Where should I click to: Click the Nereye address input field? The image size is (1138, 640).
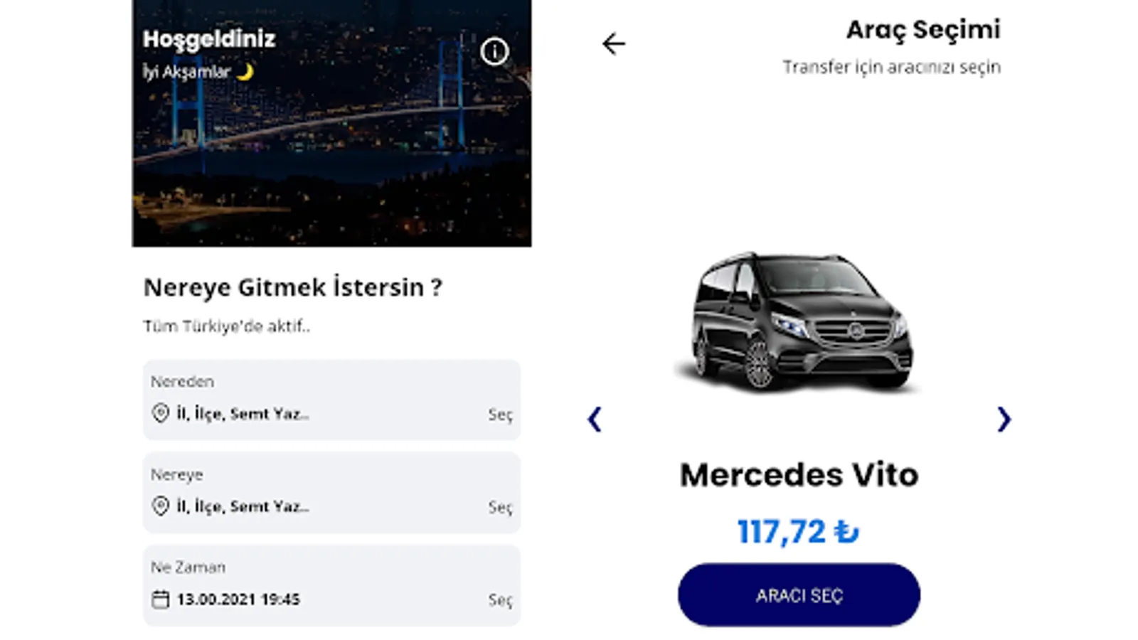(x=331, y=493)
